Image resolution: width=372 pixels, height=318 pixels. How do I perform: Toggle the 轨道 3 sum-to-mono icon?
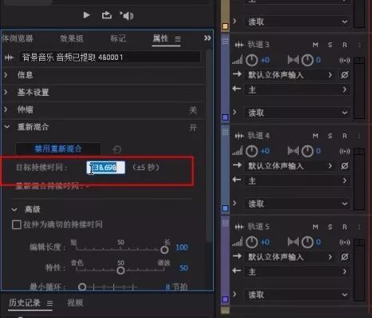click(345, 61)
